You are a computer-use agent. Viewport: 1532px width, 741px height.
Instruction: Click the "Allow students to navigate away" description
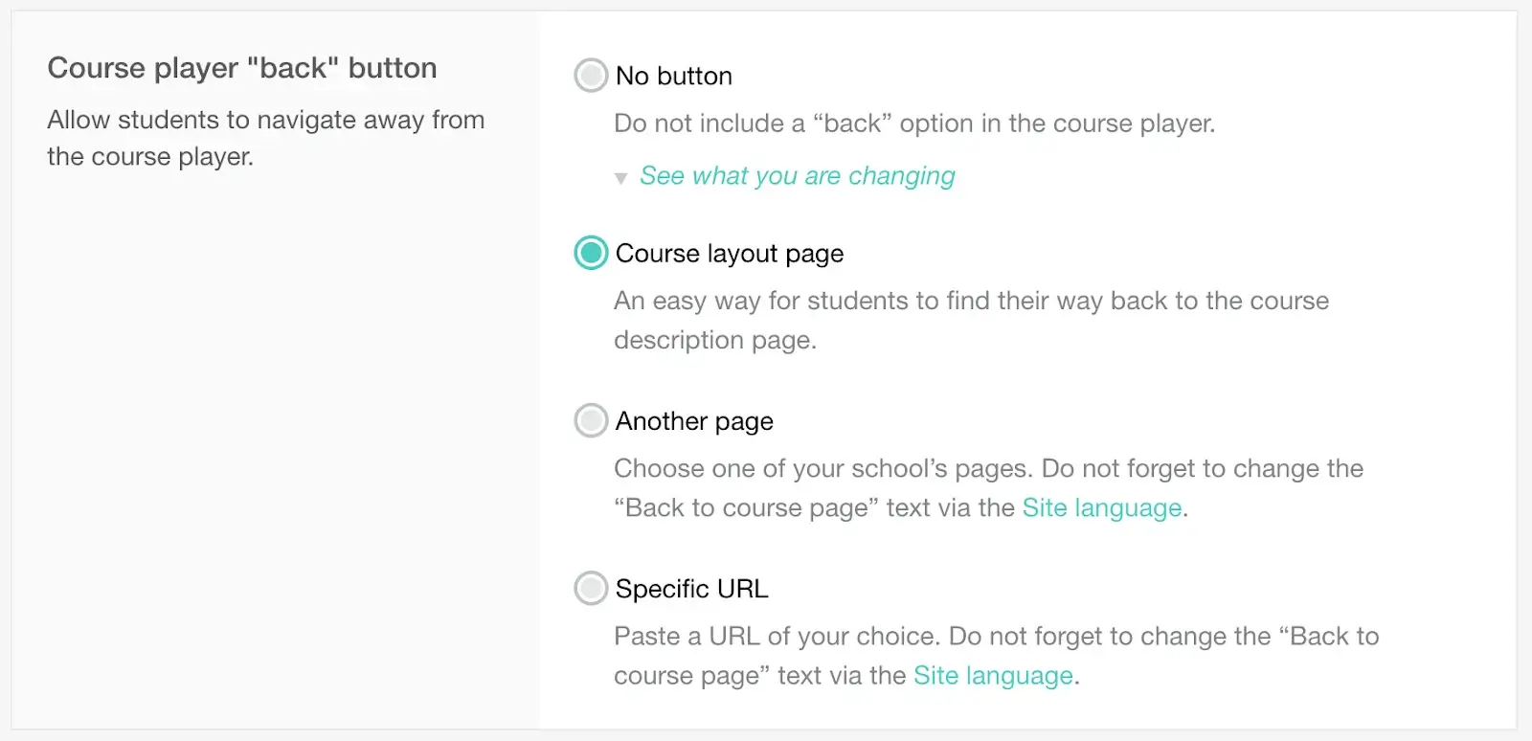(x=266, y=138)
